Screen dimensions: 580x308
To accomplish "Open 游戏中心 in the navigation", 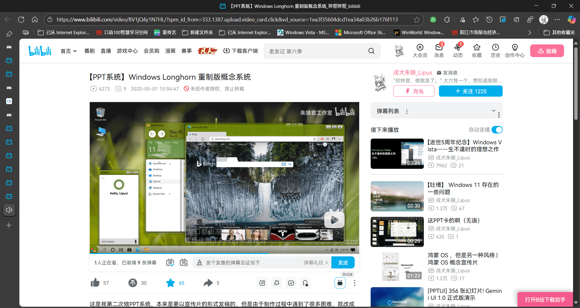I will click(127, 51).
